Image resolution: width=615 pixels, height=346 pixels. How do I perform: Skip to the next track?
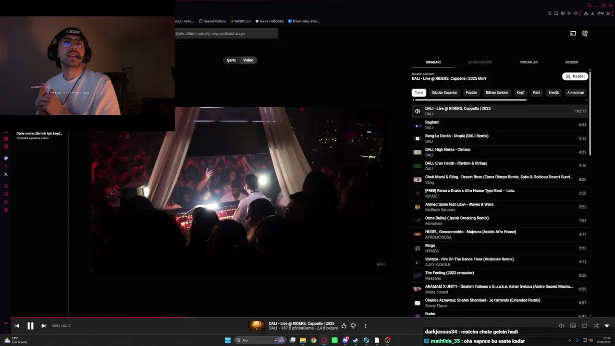[x=44, y=326]
